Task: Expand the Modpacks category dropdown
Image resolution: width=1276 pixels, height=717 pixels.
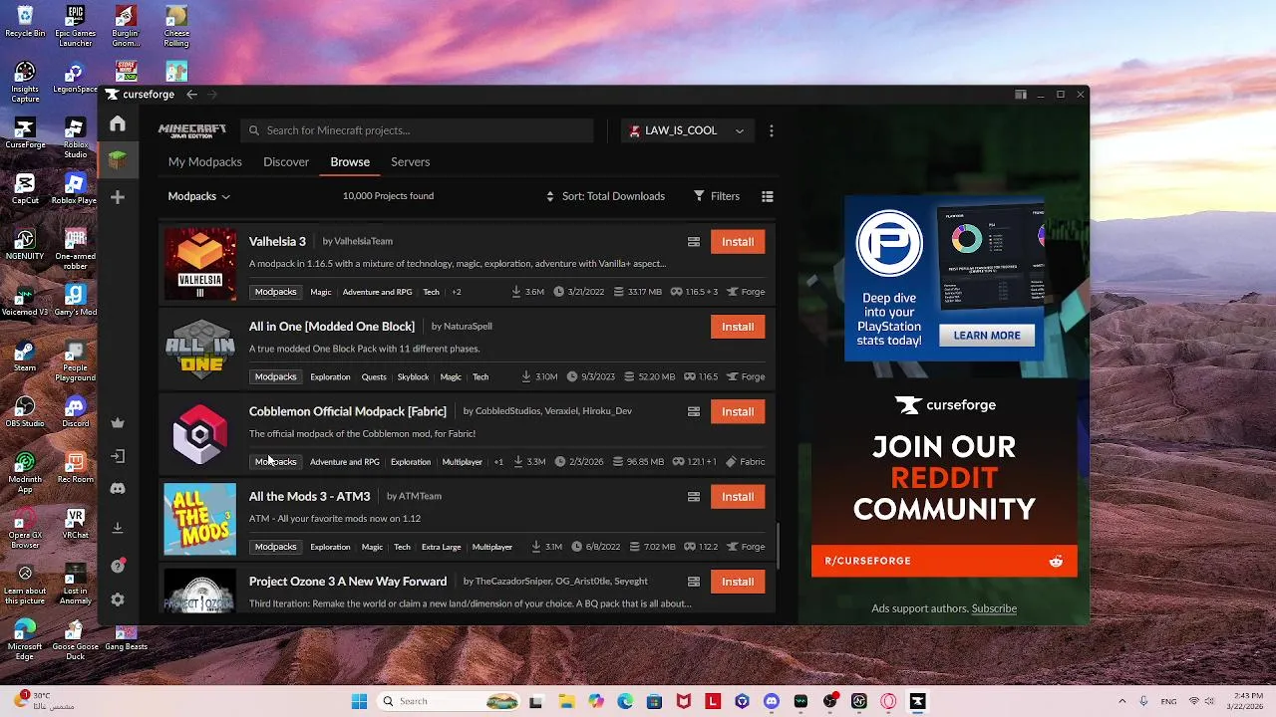Action: [199, 196]
